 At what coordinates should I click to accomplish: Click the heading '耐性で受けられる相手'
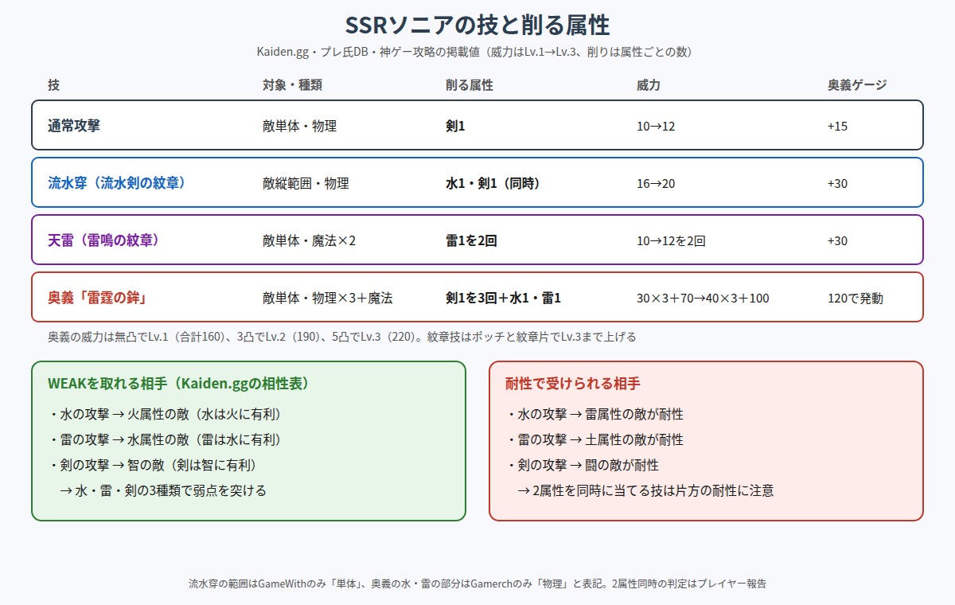click(x=572, y=383)
